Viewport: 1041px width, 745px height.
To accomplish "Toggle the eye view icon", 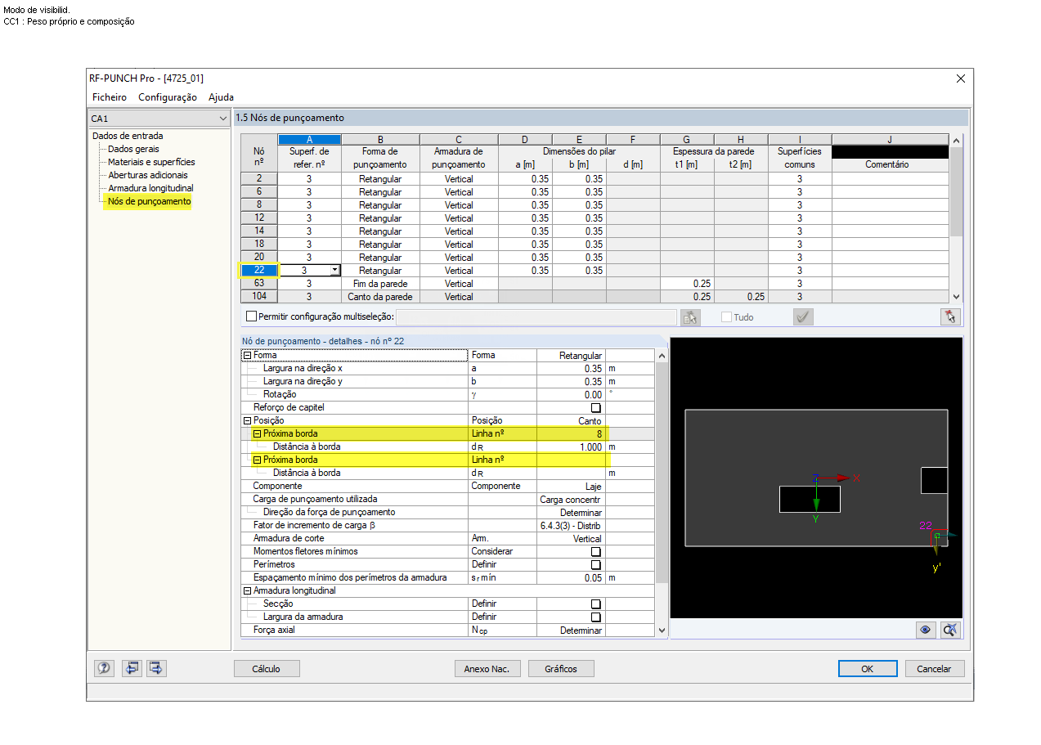I will tap(926, 630).
